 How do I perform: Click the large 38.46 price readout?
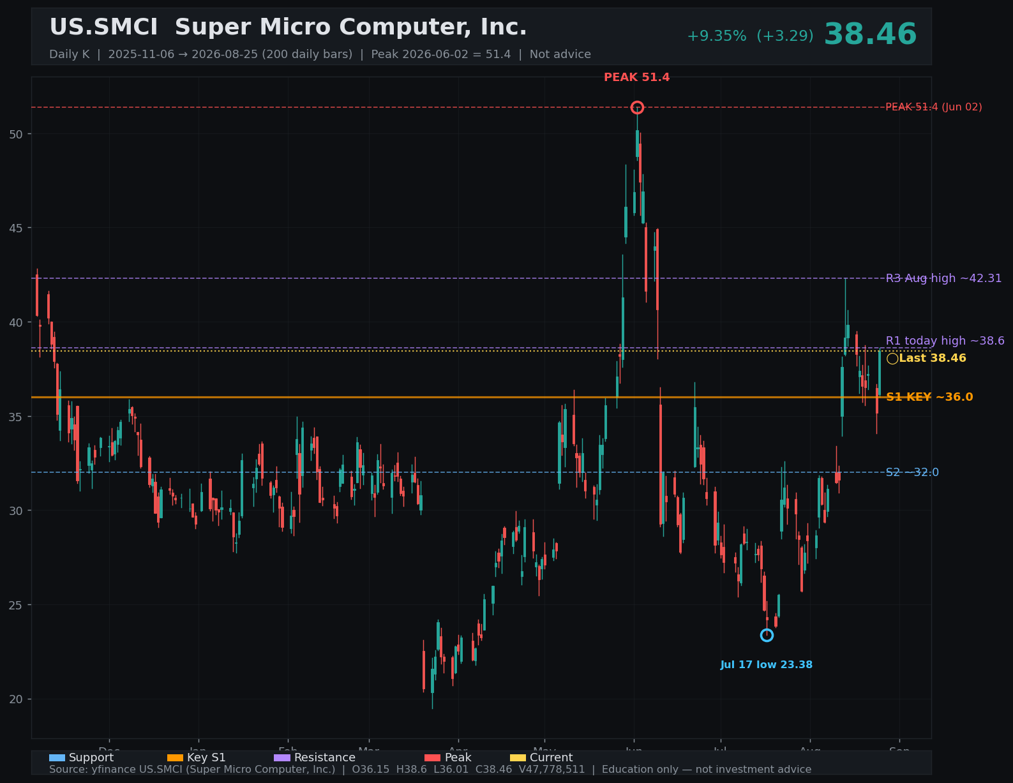[x=870, y=34]
